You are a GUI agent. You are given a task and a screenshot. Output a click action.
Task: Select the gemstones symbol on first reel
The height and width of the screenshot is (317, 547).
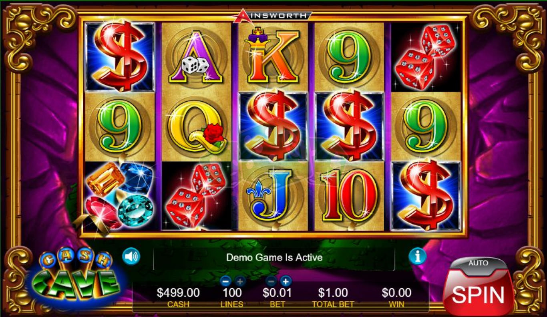(119, 197)
